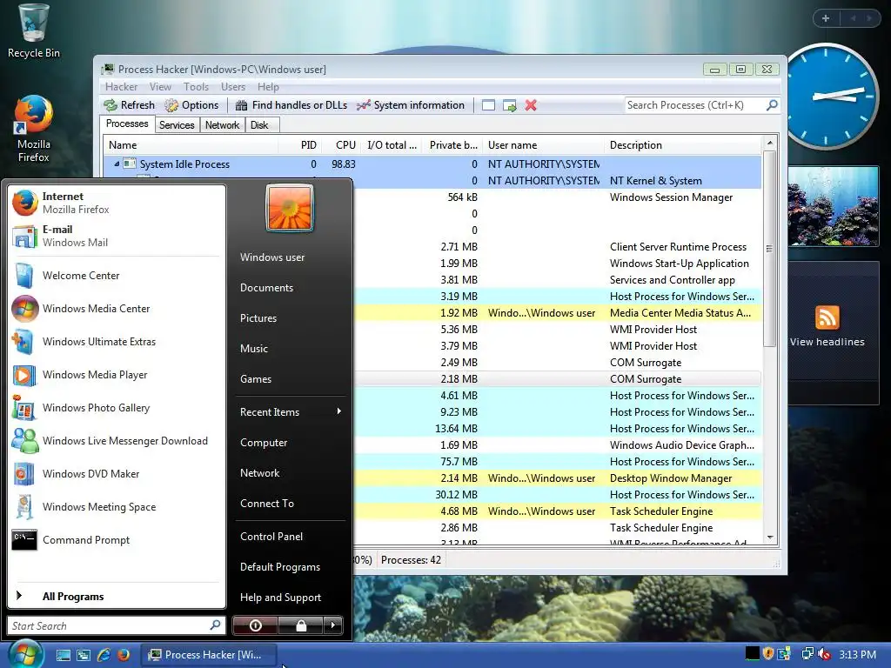Switch to the Network tab
Viewport: 891px width, 668px height.
(x=222, y=125)
